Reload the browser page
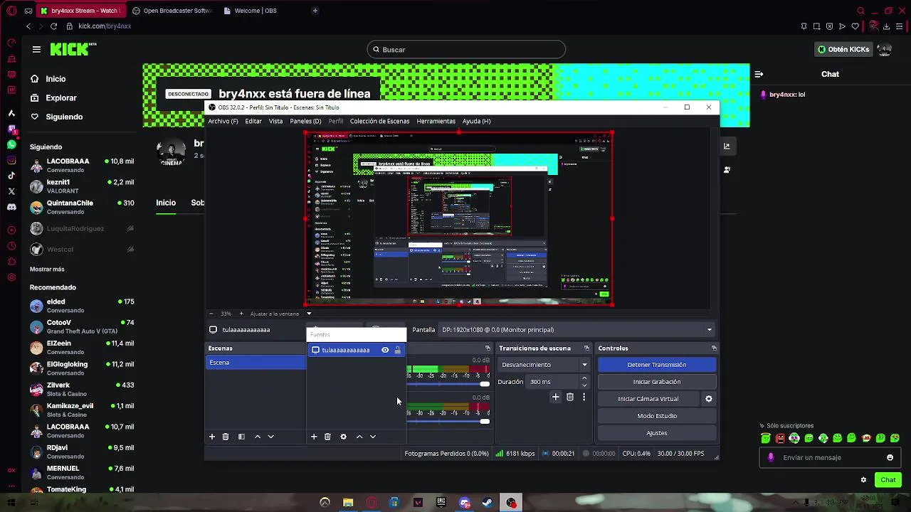Image resolution: width=911 pixels, height=512 pixels. [53, 26]
